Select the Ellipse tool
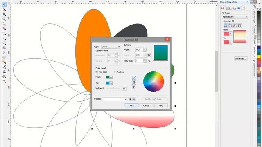The image size is (262, 147). 4,38
